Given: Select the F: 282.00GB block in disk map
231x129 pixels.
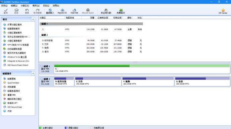Looking at the screenshot, I should tap(148, 81).
